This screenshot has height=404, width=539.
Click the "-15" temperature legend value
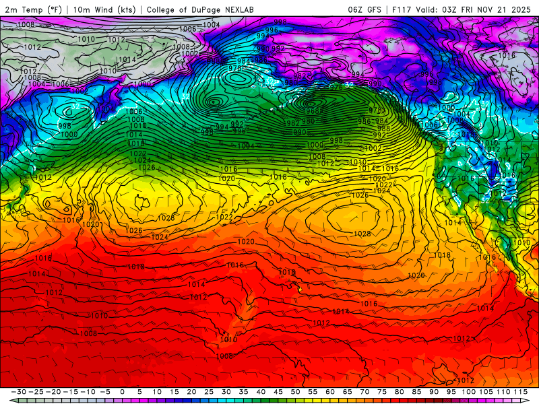click(x=71, y=392)
